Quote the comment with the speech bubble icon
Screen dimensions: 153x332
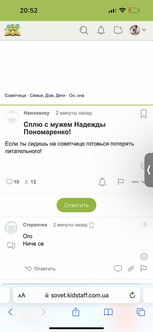tap(118, 268)
